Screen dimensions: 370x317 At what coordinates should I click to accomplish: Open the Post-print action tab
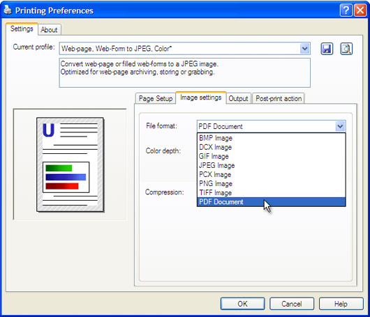tap(279, 98)
